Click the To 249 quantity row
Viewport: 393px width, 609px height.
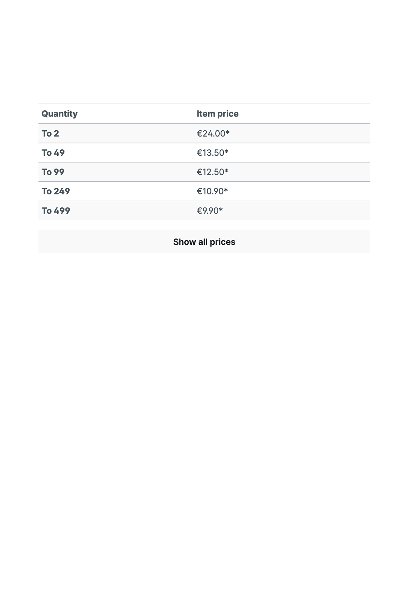(204, 191)
